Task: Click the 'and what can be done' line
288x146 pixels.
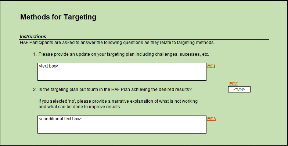Action: tap(80, 107)
